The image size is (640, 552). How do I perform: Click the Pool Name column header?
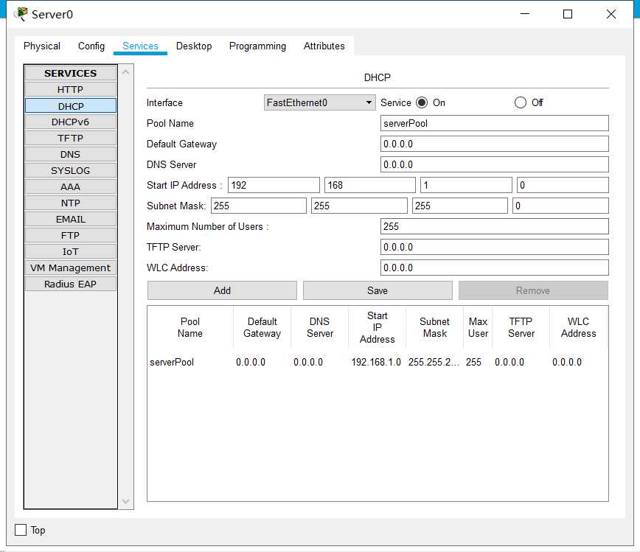(x=190, y=327)
